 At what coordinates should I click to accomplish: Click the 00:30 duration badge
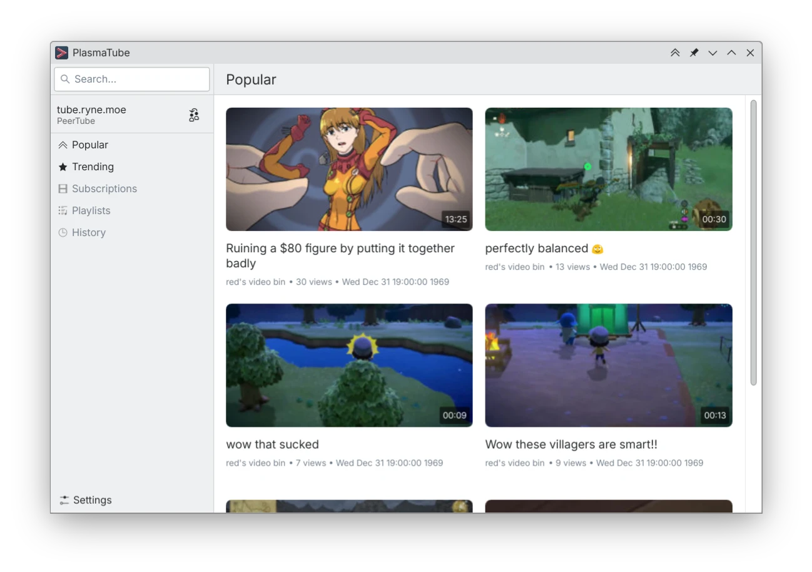714,219
